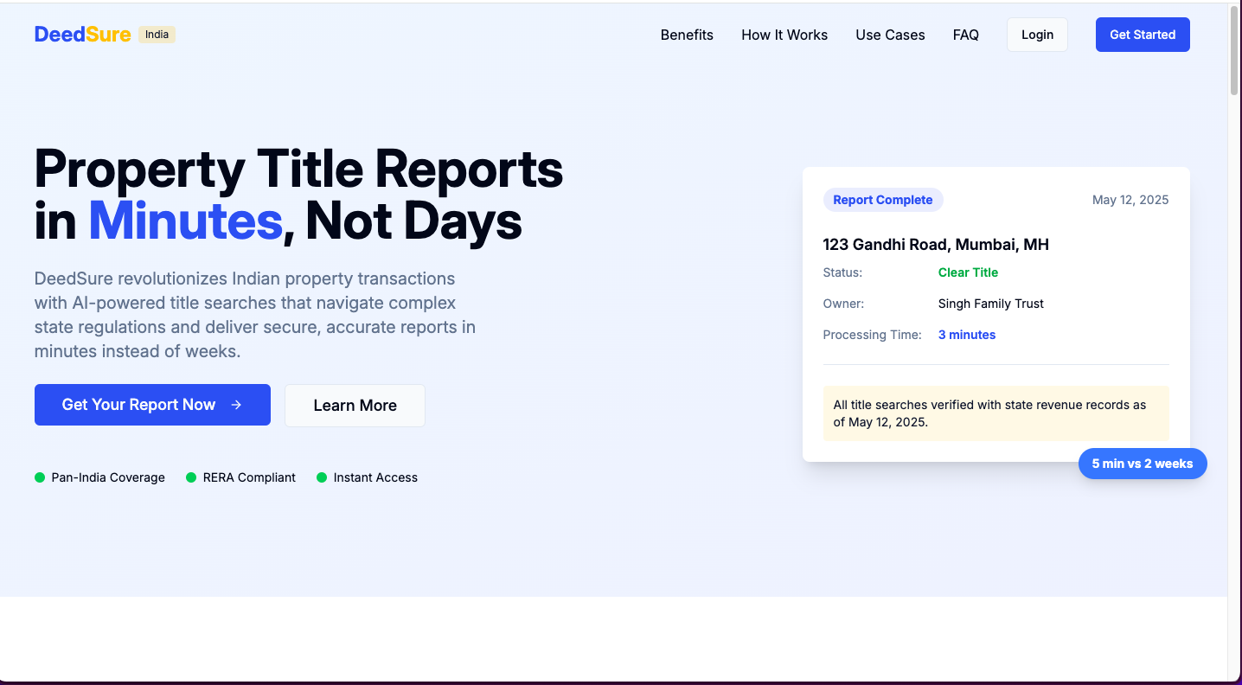Click the 123 Gandhi Road, Mumbai address
1242x685 pixels.
click(x=936, y=245)
